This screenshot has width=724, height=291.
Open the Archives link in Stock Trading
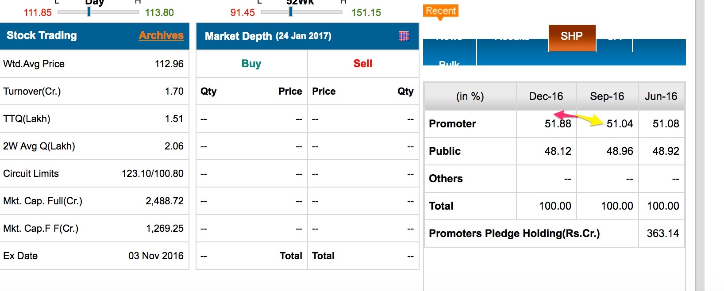pyautogui.click(x=161, y=35)
